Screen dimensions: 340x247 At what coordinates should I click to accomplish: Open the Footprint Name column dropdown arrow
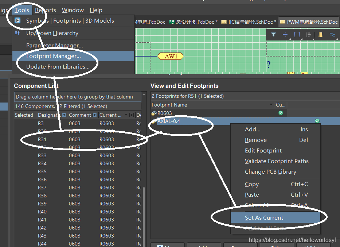(x=271, y=105)
